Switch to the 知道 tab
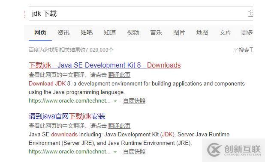The height and width of the screenshot is (162, 265). (110, 32)
